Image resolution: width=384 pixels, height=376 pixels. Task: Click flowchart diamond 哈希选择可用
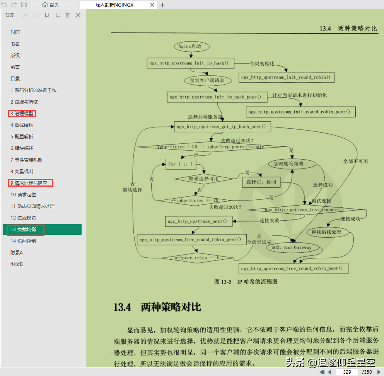[204, 179]
